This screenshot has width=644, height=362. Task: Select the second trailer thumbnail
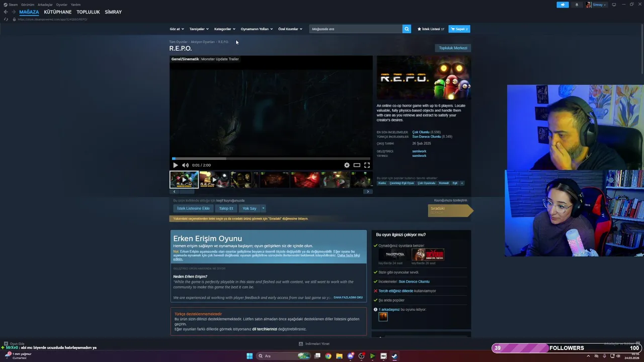tap(214, 179)
